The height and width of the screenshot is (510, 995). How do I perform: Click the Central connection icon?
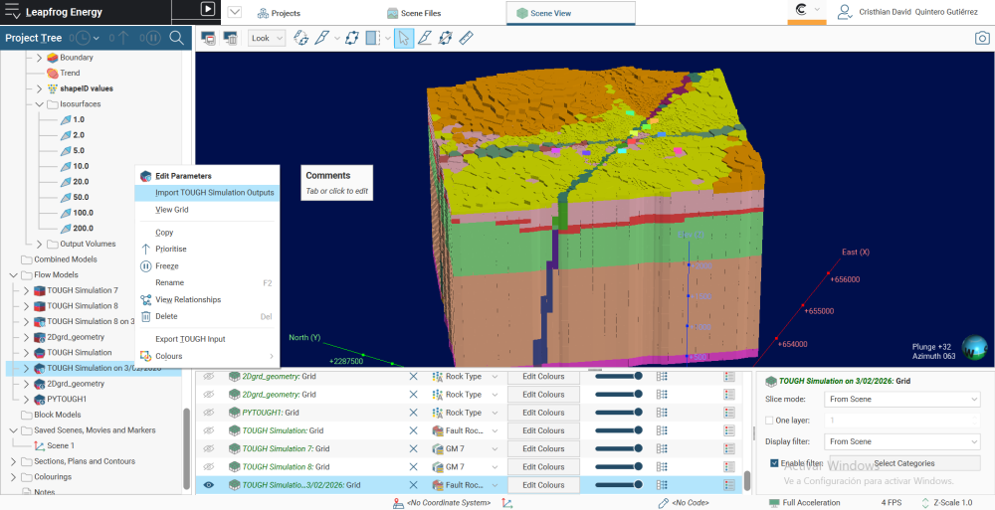[801, 10]
